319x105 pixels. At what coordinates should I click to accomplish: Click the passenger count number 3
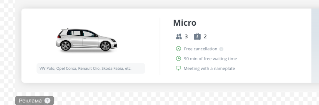186,37
